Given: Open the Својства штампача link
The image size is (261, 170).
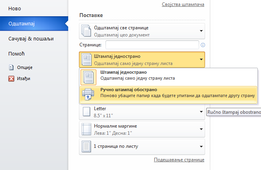Looking at the screenshot, I should [183, 4].
